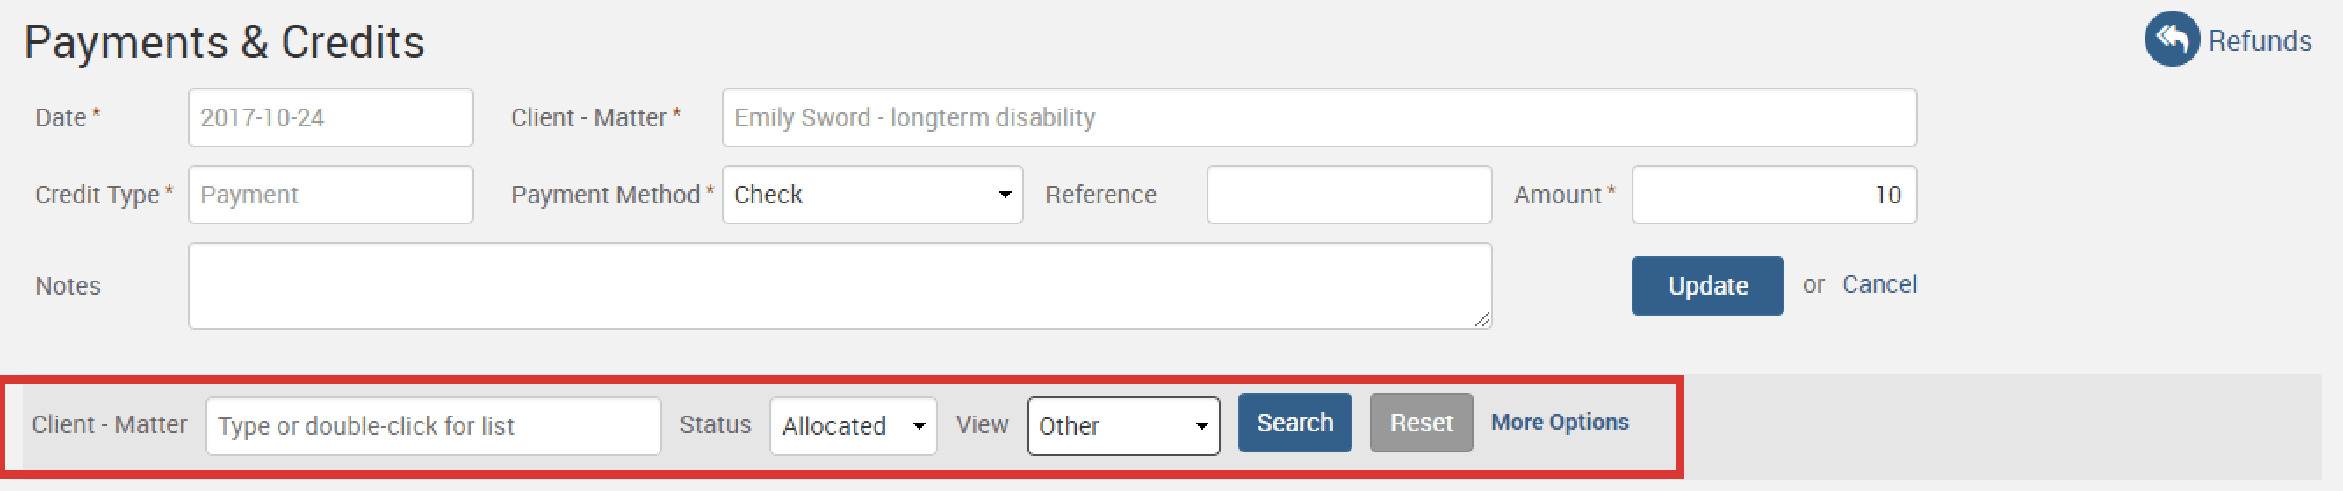2343x491 pixels.
Task: Click the Date field showing 2017-10-24
Action: [330, 118]
